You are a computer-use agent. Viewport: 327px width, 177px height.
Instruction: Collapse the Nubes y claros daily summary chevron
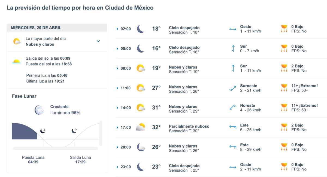tap(98, 41)
